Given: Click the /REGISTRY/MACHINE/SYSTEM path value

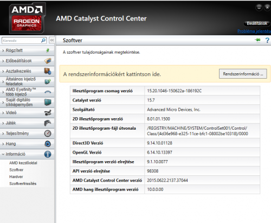Looking at the screenshot, I should (197, 131).
